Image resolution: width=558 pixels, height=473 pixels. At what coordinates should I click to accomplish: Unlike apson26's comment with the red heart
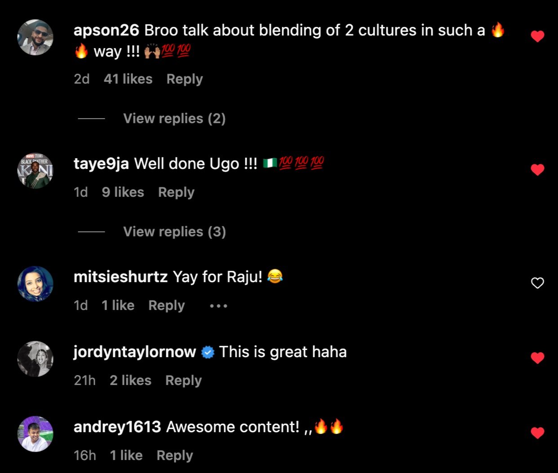click(x=537, y=36)
